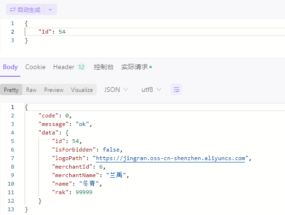Open the 实际请求 tab
The height and width of the screenshot is (215, 285).
tap(135, 67)
